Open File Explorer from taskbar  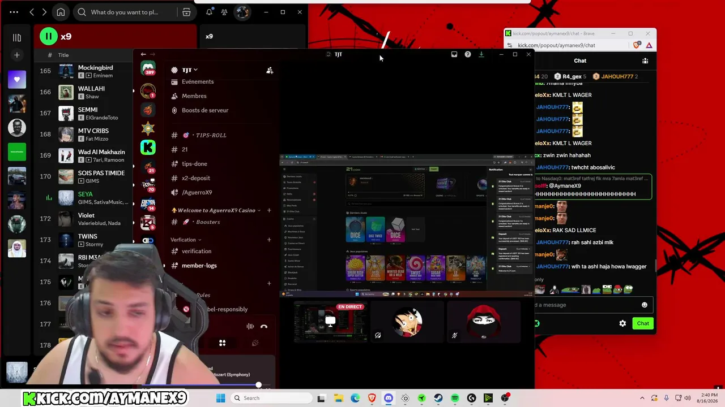click(338, 398)
